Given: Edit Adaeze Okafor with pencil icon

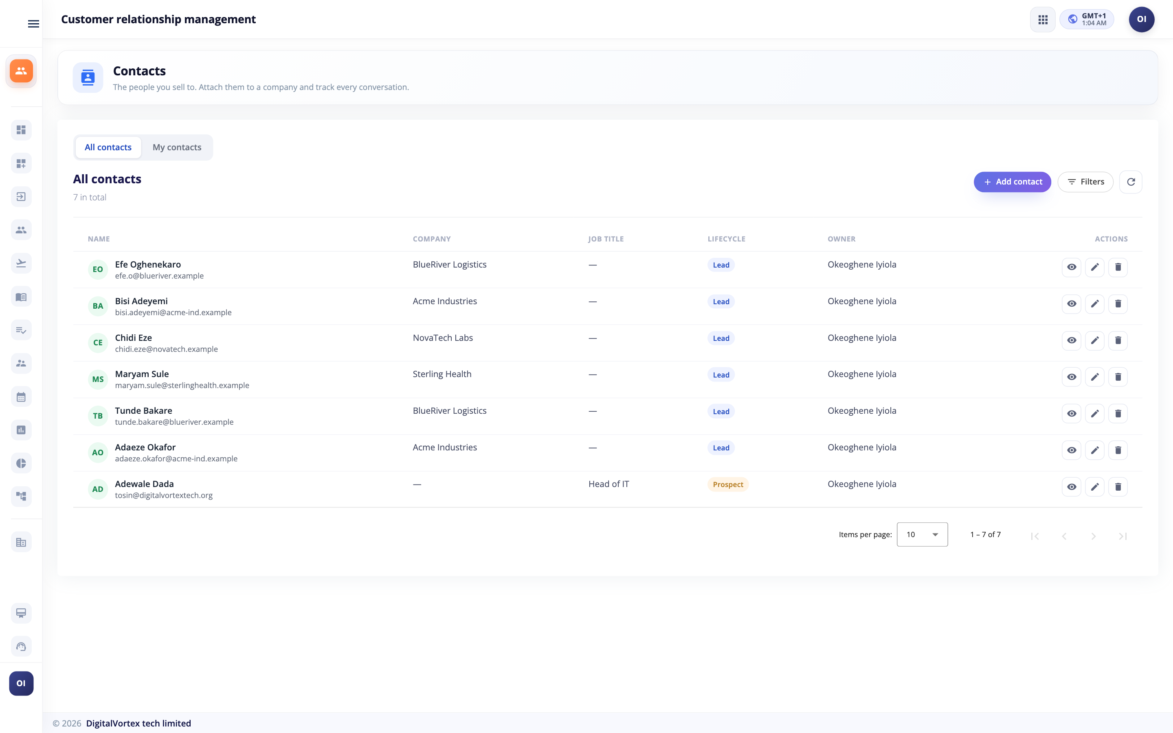Looking at the screenshot, I should (x=1095, y=450).
